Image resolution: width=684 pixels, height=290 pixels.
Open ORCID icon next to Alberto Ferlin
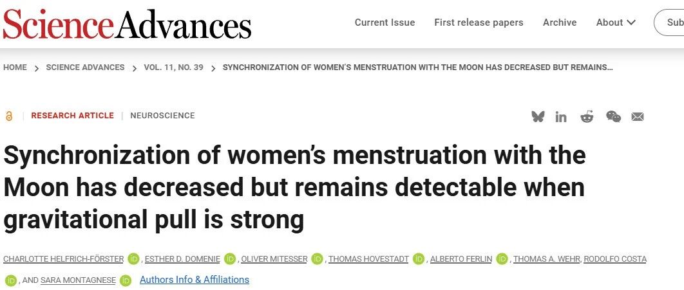click(x=502, y=259)
